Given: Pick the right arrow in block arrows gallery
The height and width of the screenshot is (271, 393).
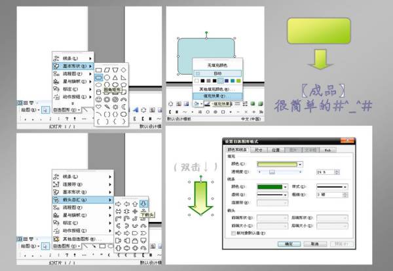Looking at the screenshot, I should 118,204.
